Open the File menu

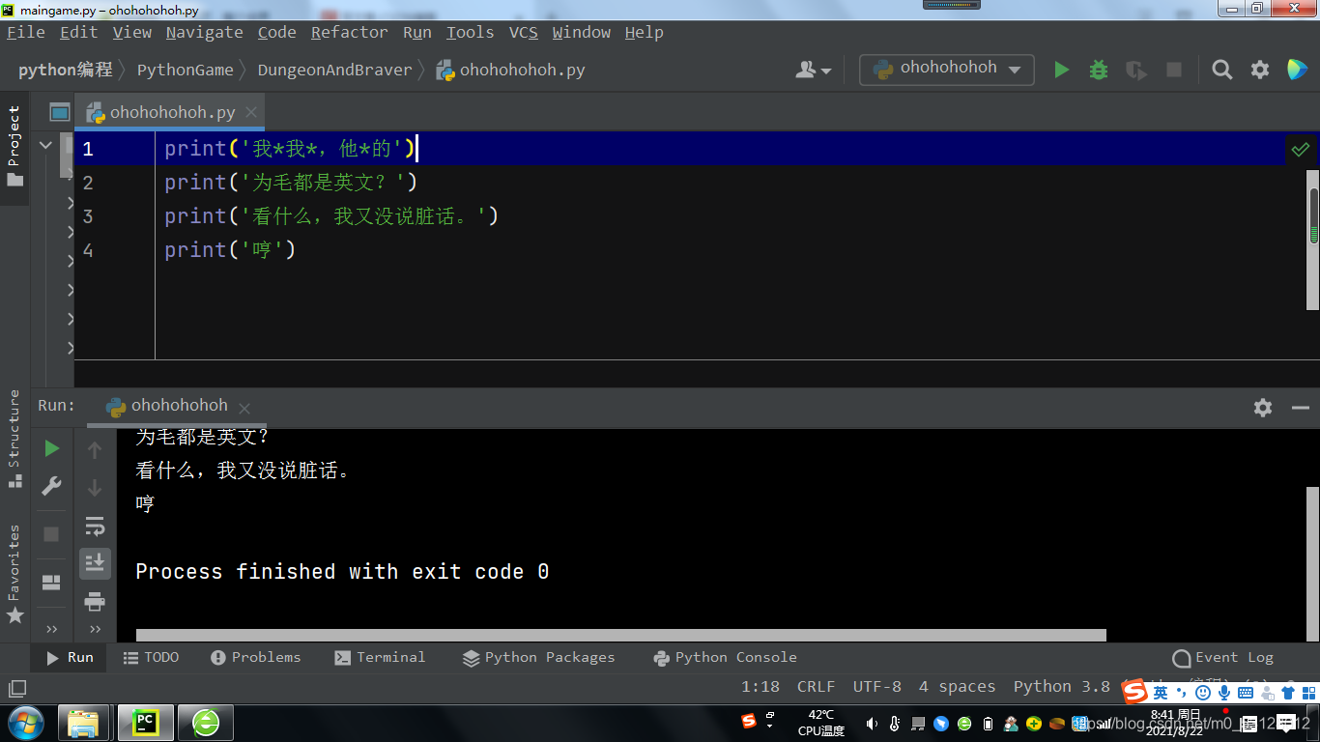[26, 32]
